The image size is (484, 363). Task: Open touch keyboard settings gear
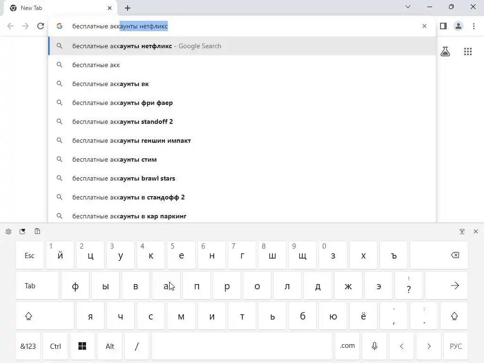(x=9, y=232)
